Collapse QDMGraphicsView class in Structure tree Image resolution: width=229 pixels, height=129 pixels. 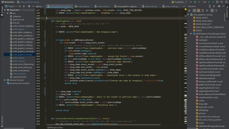191,34
